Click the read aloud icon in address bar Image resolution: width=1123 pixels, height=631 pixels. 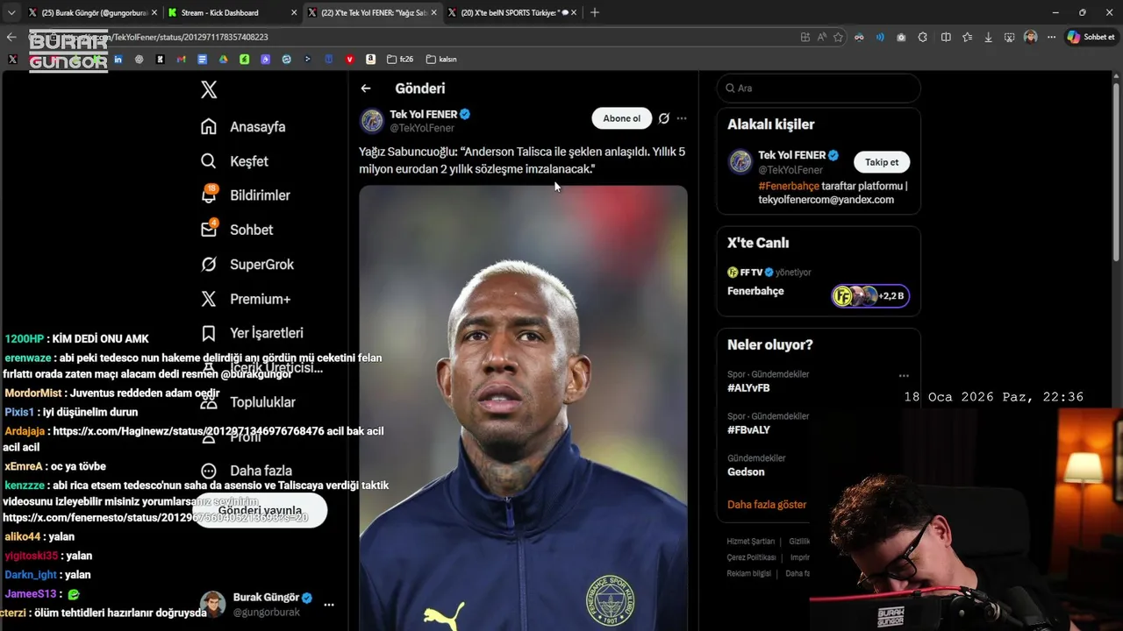point(821,37)
